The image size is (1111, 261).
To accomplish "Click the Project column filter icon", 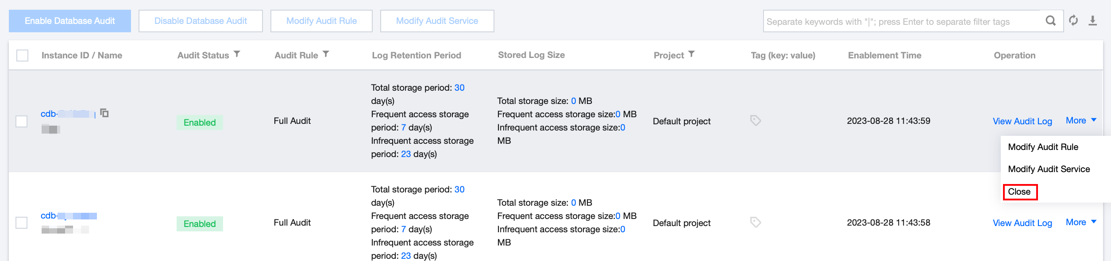I will click(691, 54).
